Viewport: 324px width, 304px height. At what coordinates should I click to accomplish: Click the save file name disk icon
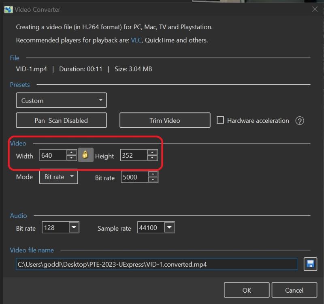pyautogui.click(x=310, y=264)
